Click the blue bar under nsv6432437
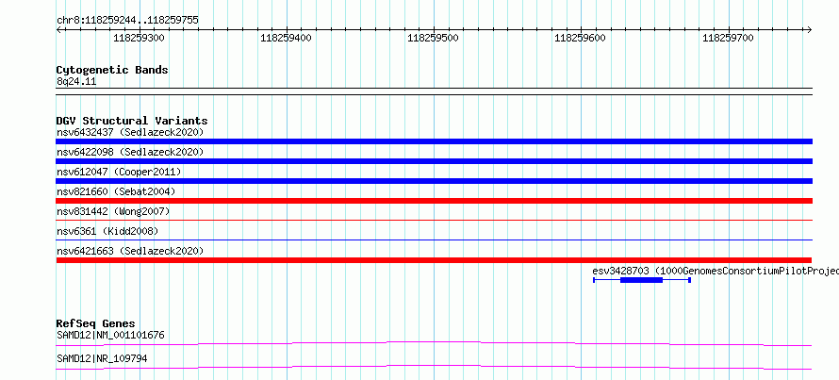Screen dimensions: 839x380 434,141
